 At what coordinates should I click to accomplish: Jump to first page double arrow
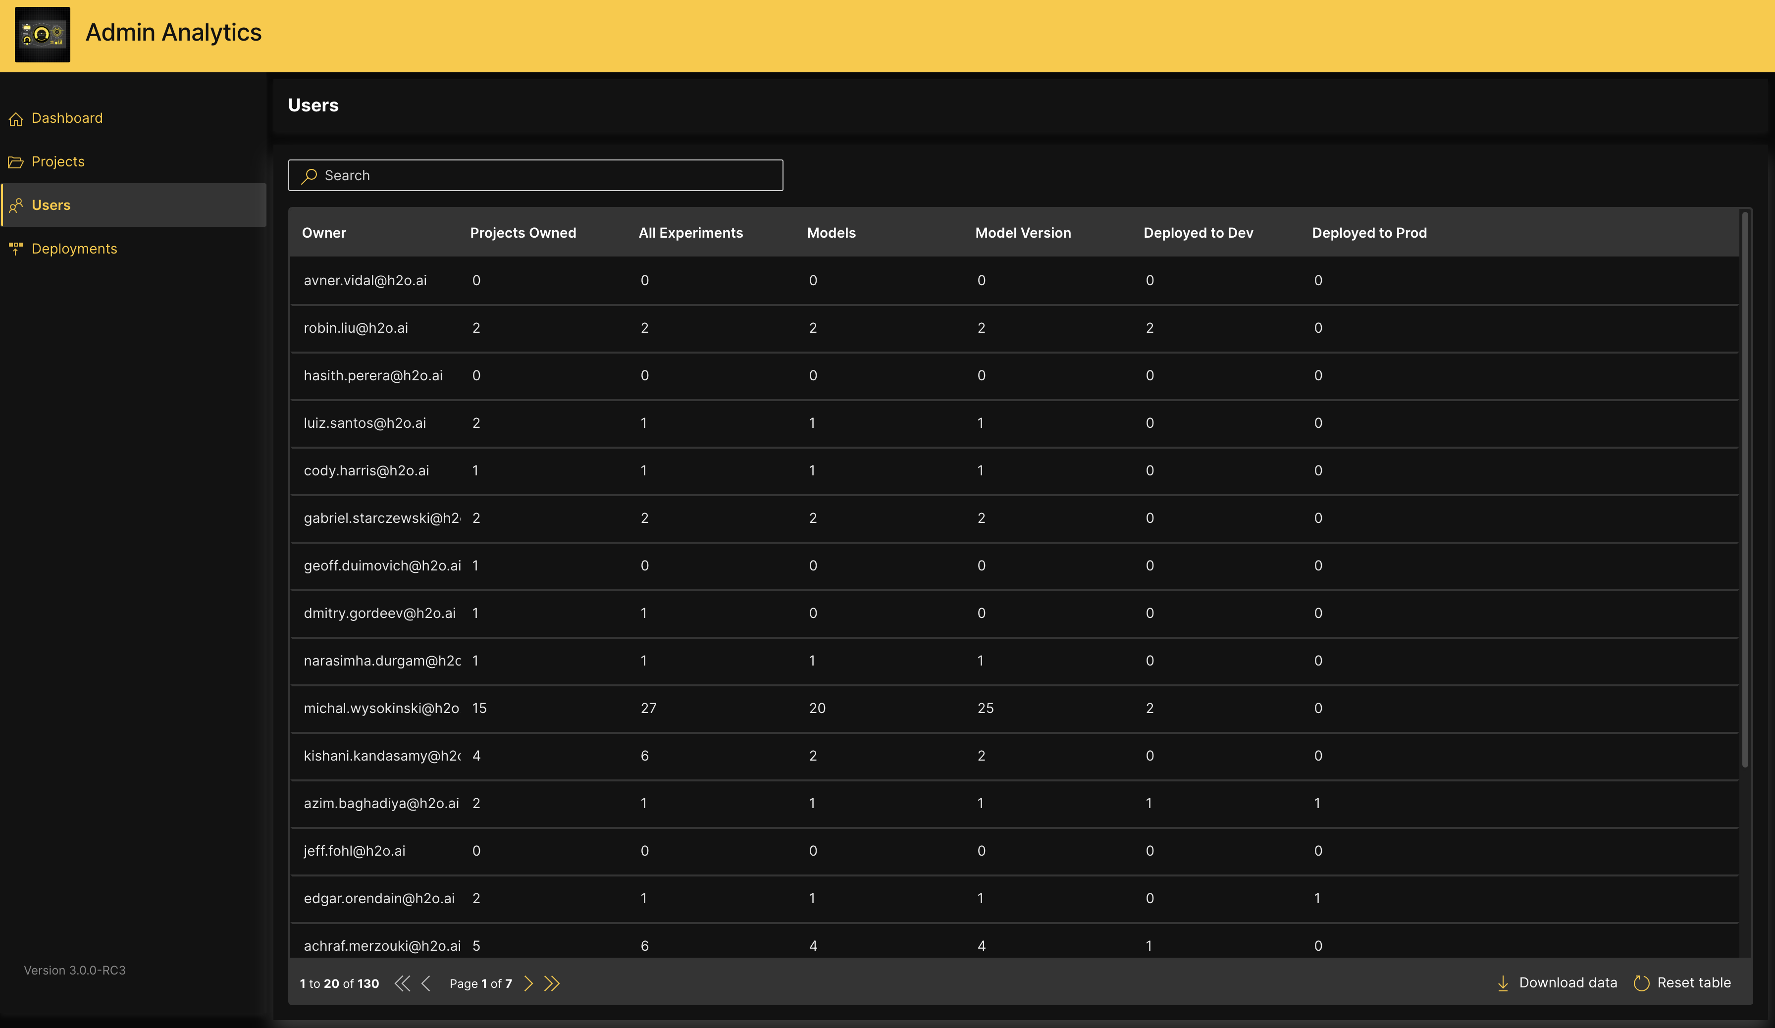(402, 983)
